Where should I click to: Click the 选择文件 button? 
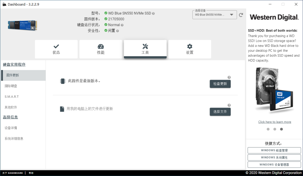click(x=220, y=112)
